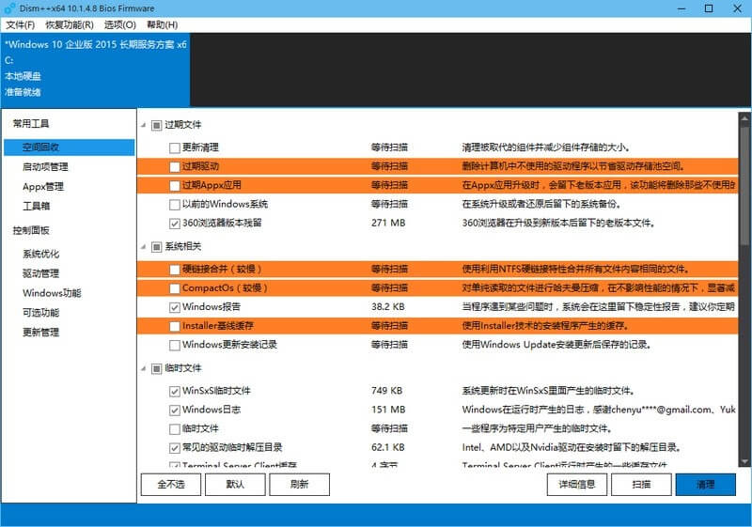Uncheck the Windows报告 checkbox
The height and width of the screenshot is (527, 752).
(174, 307)
